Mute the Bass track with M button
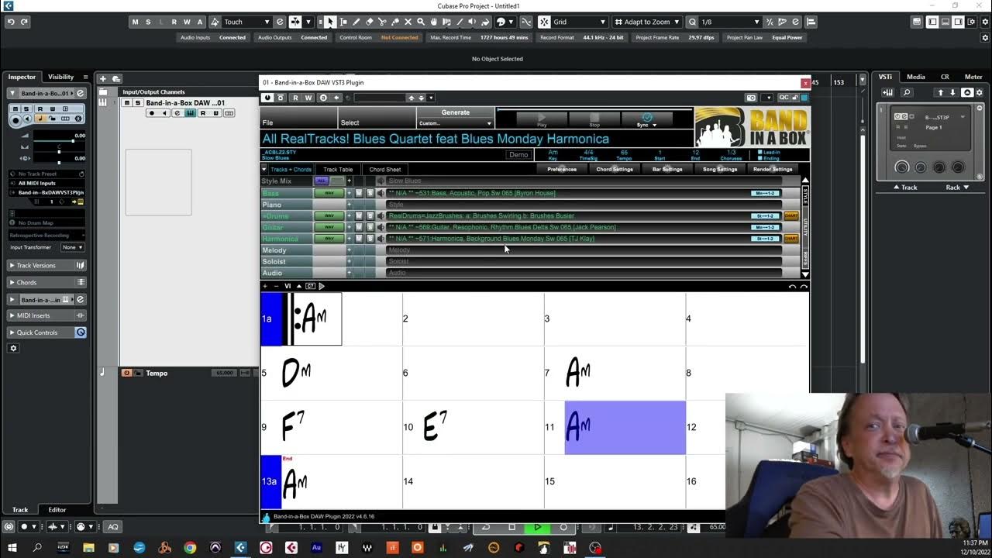The image size is (992, 558). click(x=359, y=193)
